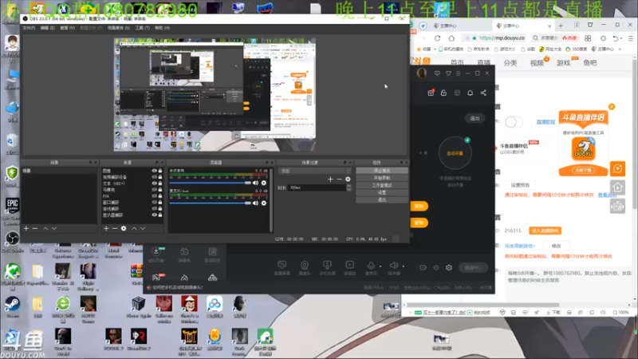Click 退出 exit button in OBS controls
The image size is (638, 359).
click(x=382, y=200)
